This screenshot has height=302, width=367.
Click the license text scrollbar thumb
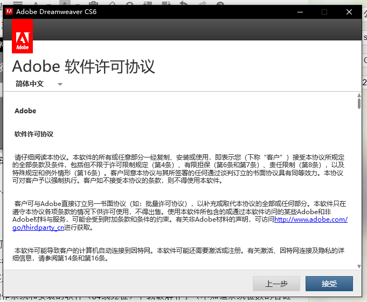click(359, 104)
